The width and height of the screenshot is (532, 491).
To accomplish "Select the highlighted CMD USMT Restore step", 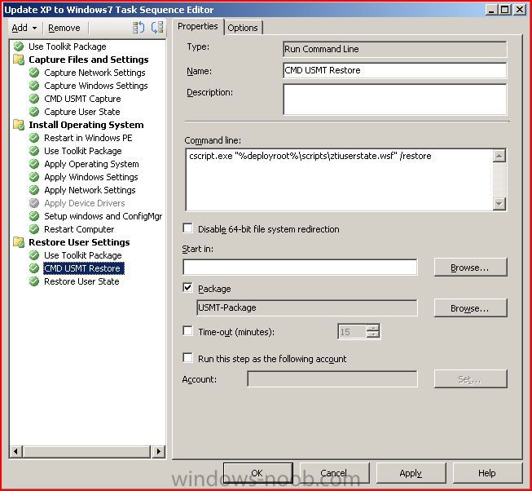I will pos(84,268).
